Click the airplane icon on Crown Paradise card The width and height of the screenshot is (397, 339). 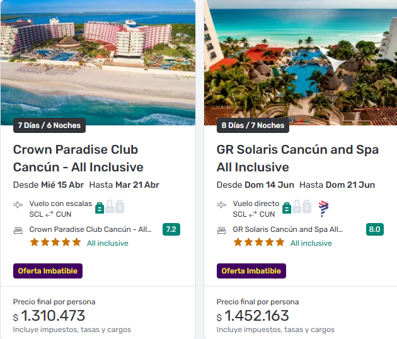click(x=18, y=205)
